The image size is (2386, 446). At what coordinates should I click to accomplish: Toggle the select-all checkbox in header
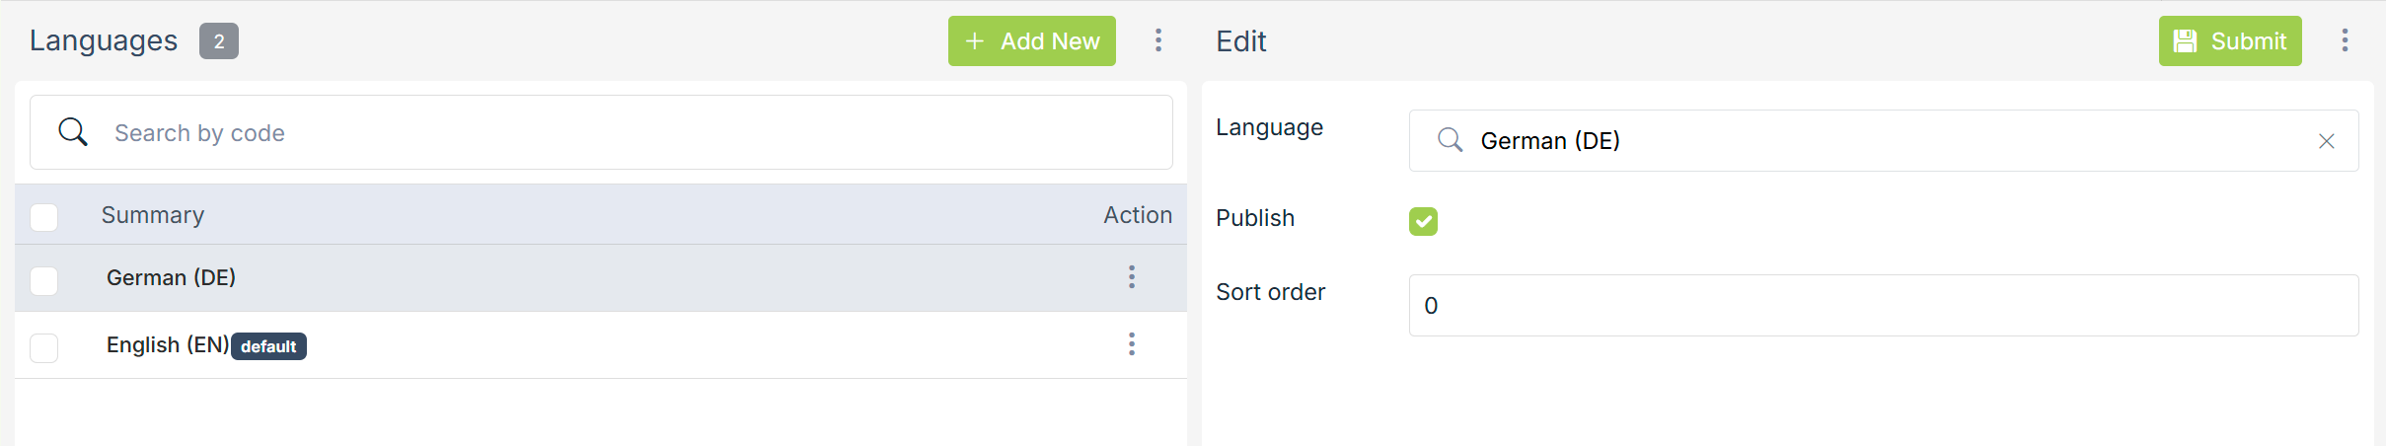44,216
